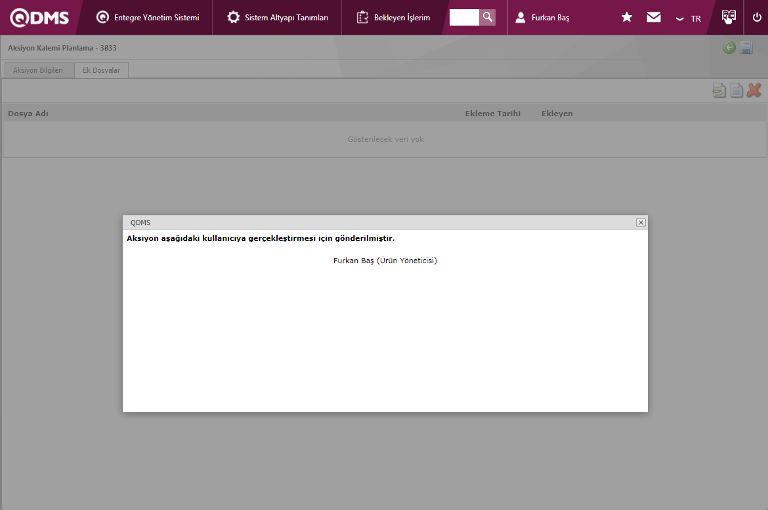This screenshot has width=768, height=510.
Task: Click the Gösterilecek veri yok message
Action: pos(385,139)
